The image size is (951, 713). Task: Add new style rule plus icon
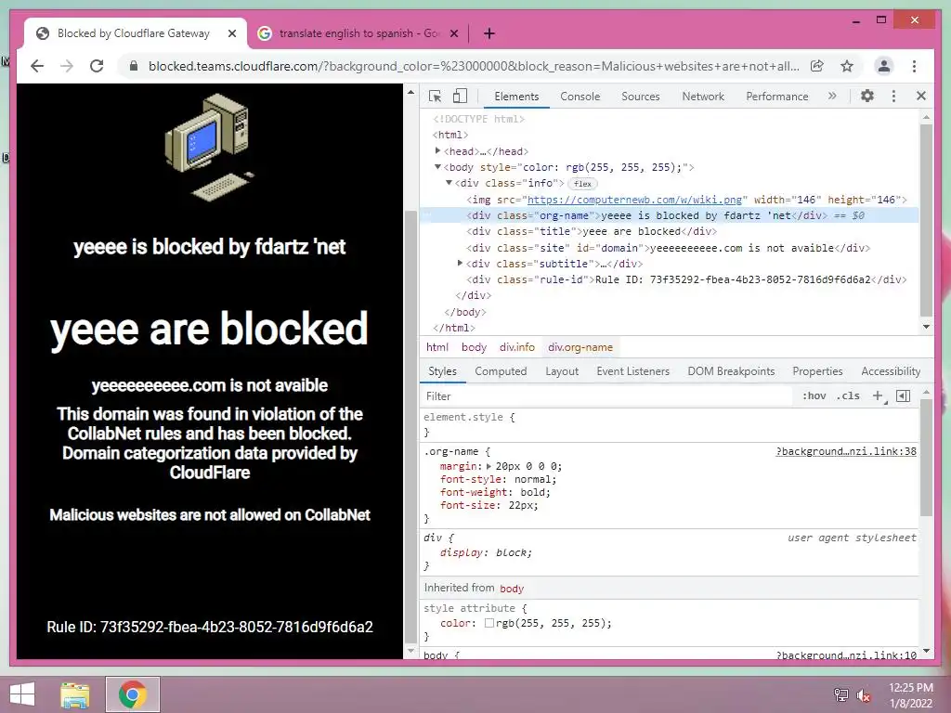(879, 395)
